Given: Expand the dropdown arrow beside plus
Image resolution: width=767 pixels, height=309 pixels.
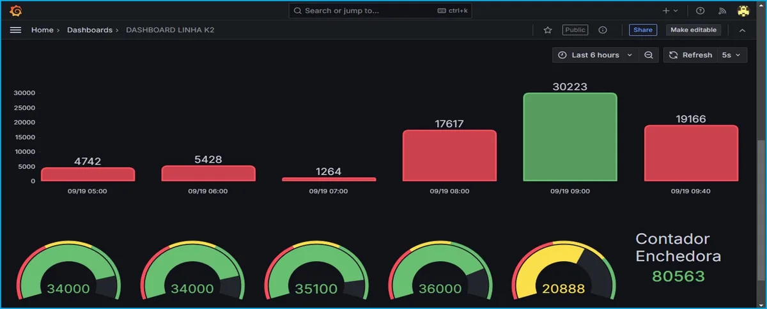Looking at the screenshot, I should pyautogui.click(x=676, y=11).
